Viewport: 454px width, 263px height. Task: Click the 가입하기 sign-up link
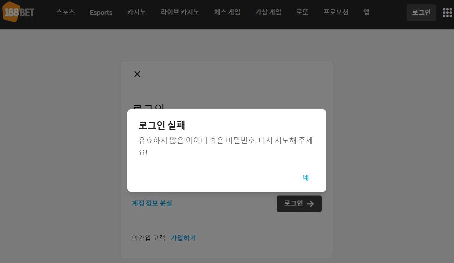point(183,238)
